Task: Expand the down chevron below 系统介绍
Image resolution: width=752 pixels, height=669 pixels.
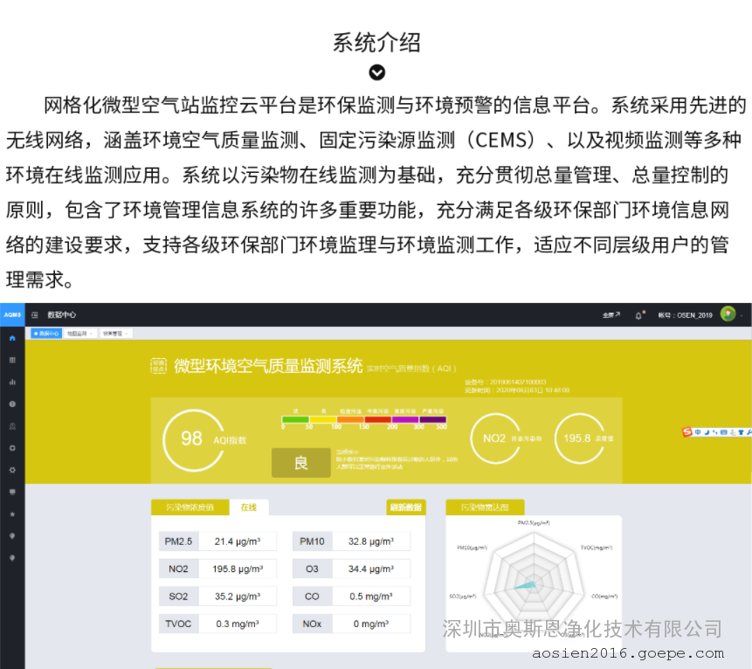Action: tap(376, 72)
